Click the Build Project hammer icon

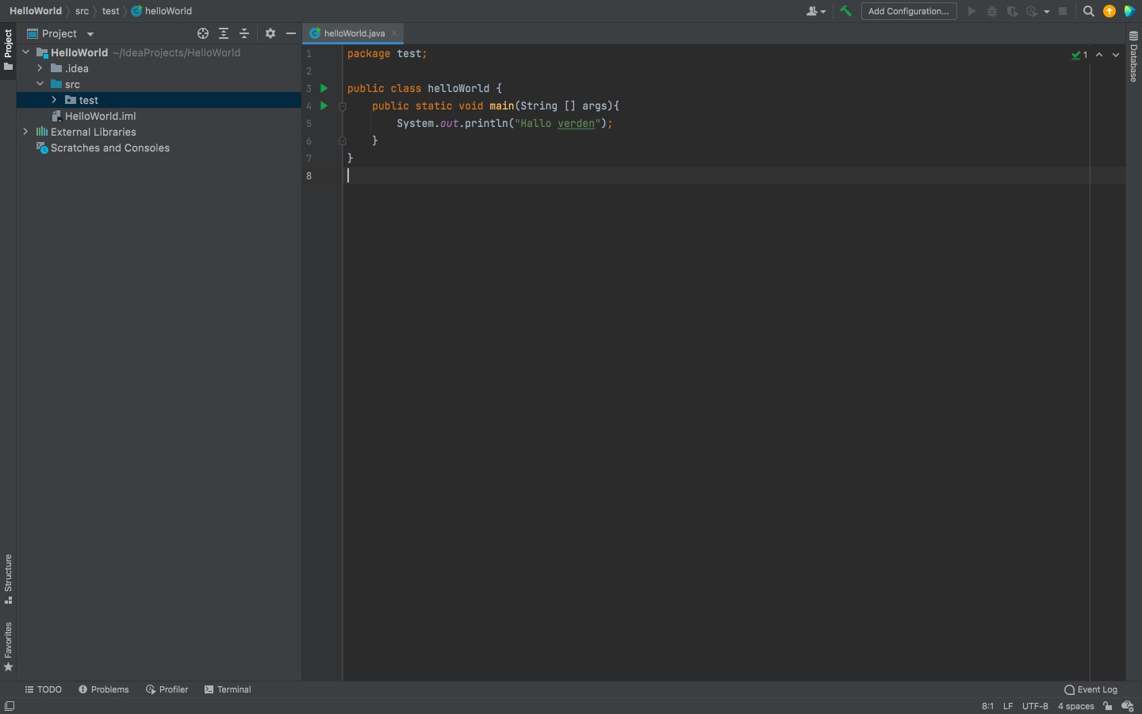845,11
